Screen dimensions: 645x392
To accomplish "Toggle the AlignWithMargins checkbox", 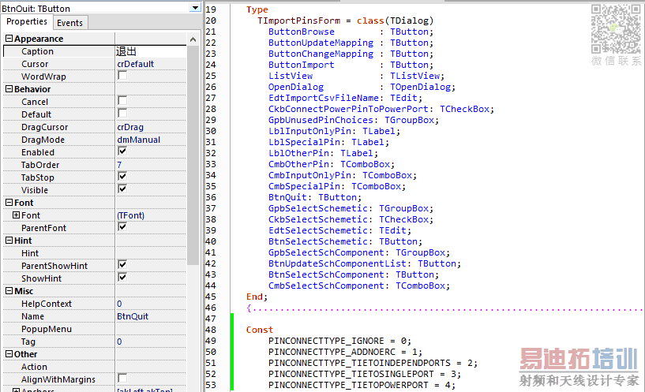I will pos(122,378).
